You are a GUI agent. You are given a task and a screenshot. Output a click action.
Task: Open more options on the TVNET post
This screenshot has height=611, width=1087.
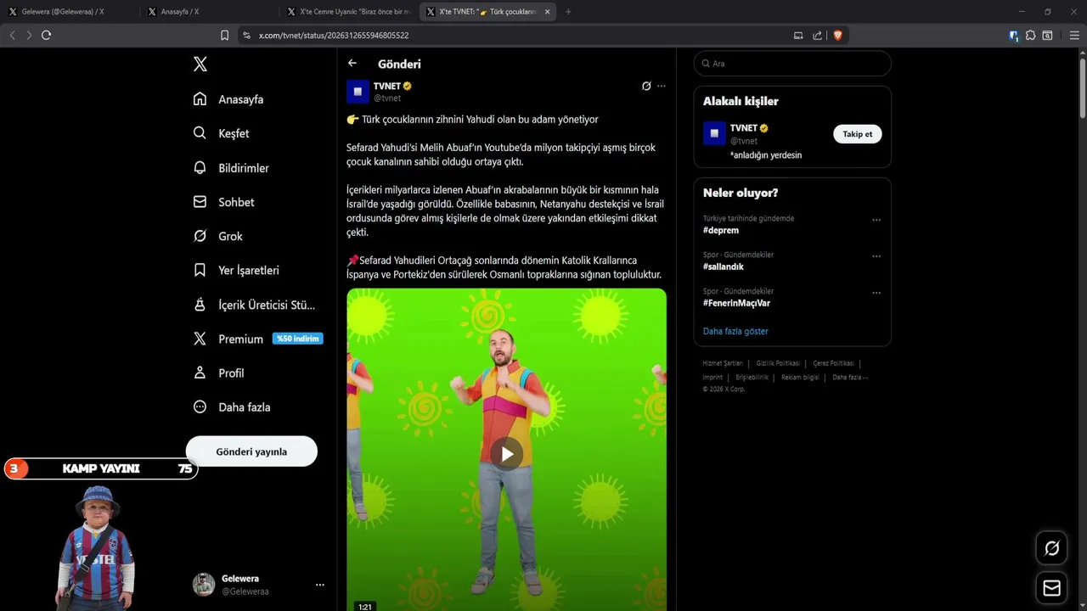pos(662,86)
